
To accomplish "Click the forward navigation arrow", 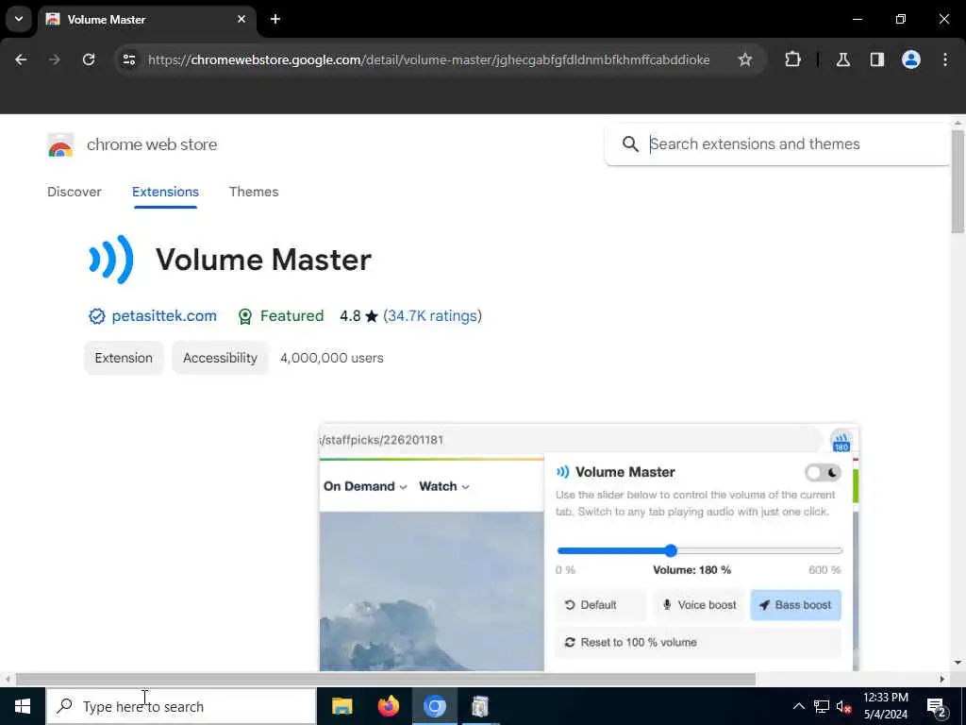I will point(55,59).
